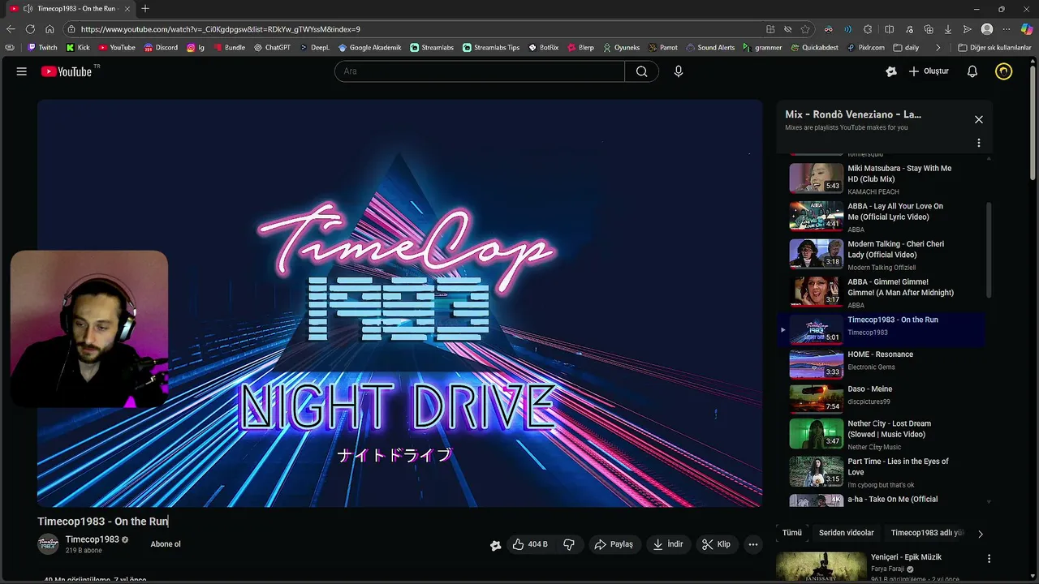Click the playlist panel scrollbar

[988, 250]
